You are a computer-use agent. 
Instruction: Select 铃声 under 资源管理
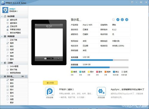12,53
